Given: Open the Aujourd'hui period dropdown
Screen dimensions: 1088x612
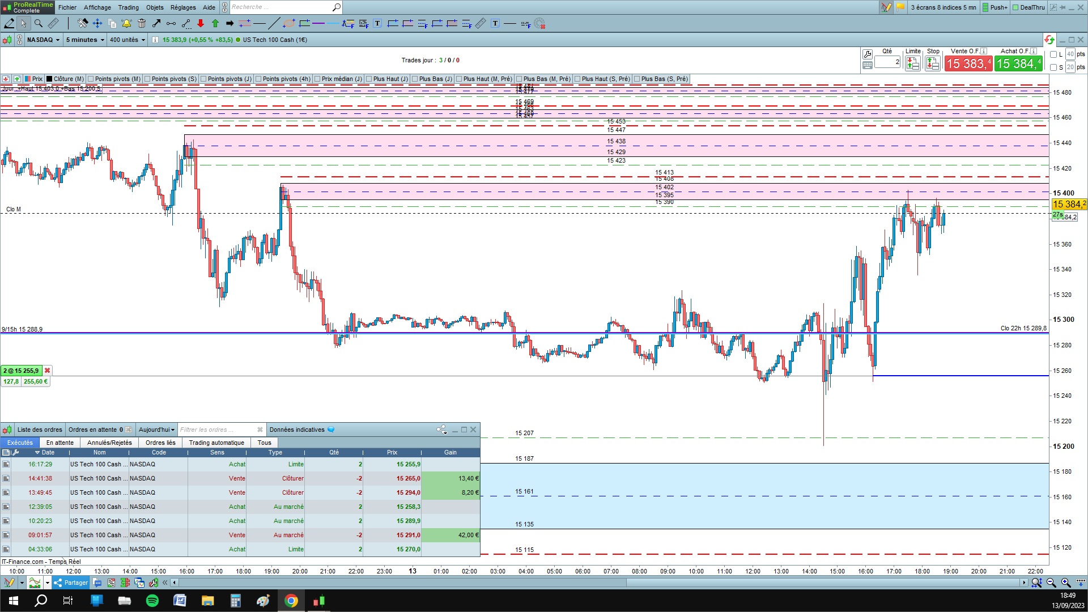Looking at the screenshot, I should (157, 430).
